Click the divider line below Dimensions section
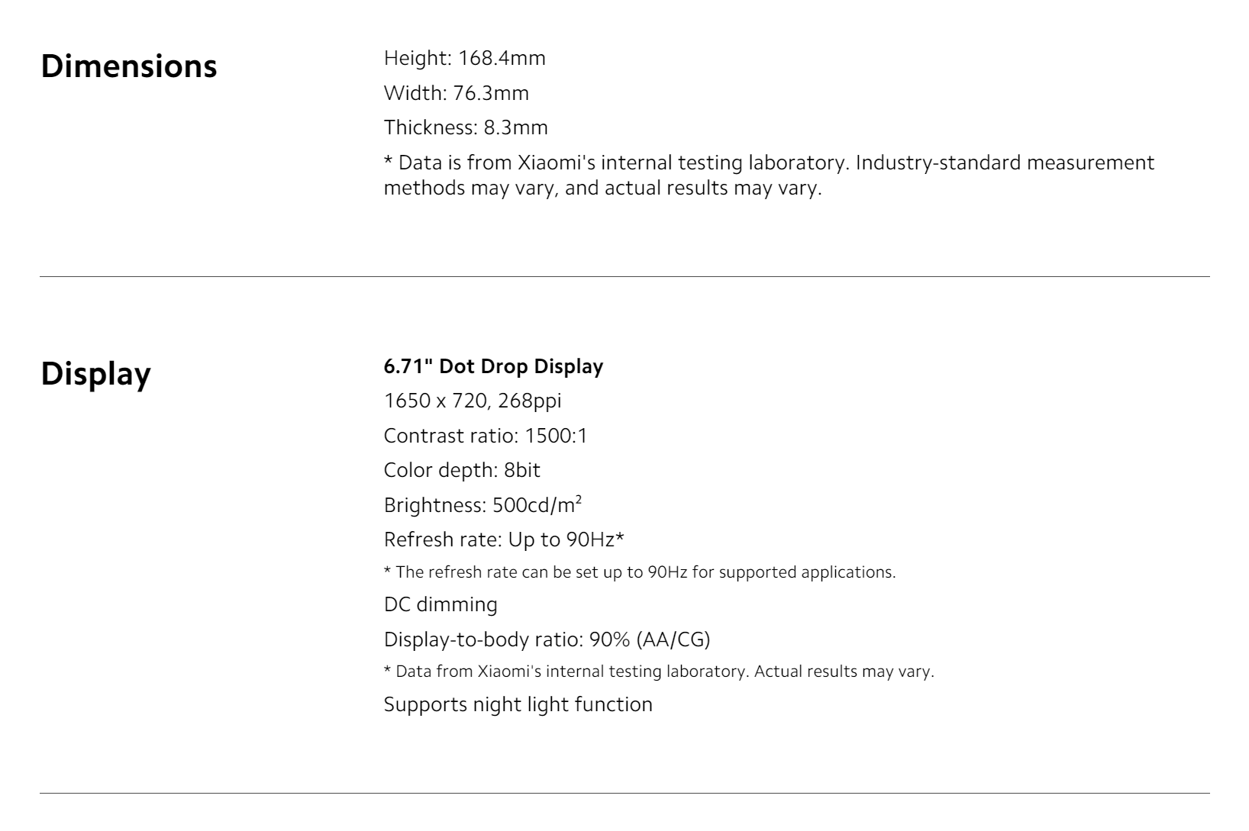Viewport: 1249px width, 831px height. pyautogui.click(x=624, y=276)
